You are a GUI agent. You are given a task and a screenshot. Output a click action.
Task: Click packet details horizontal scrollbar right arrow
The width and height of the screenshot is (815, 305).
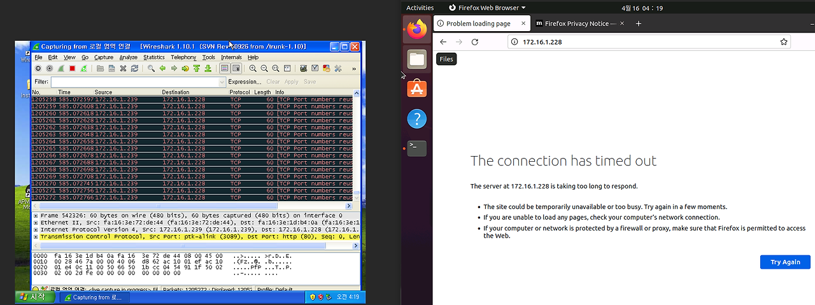[x=357, y=247]
